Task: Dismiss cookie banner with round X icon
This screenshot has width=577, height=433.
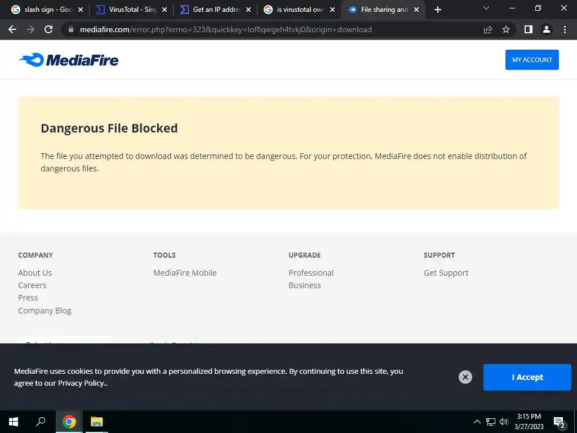Action: 465,377
